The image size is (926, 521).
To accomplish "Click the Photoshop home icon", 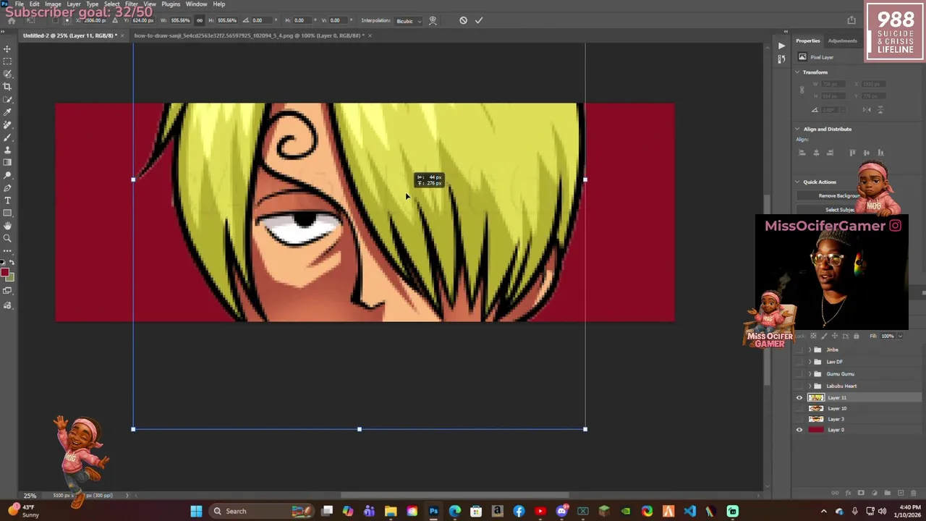I will (12, 20).
